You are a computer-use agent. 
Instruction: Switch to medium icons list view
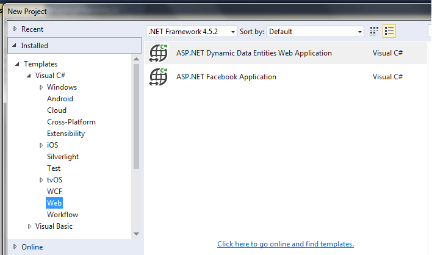click(390, 31)
